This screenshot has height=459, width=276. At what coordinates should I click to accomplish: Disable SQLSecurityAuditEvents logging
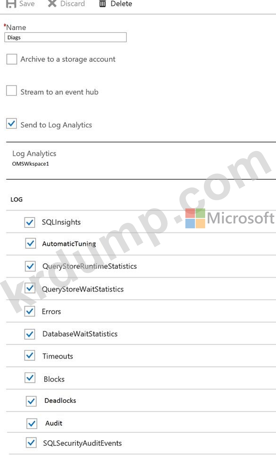tap(31, 443)
